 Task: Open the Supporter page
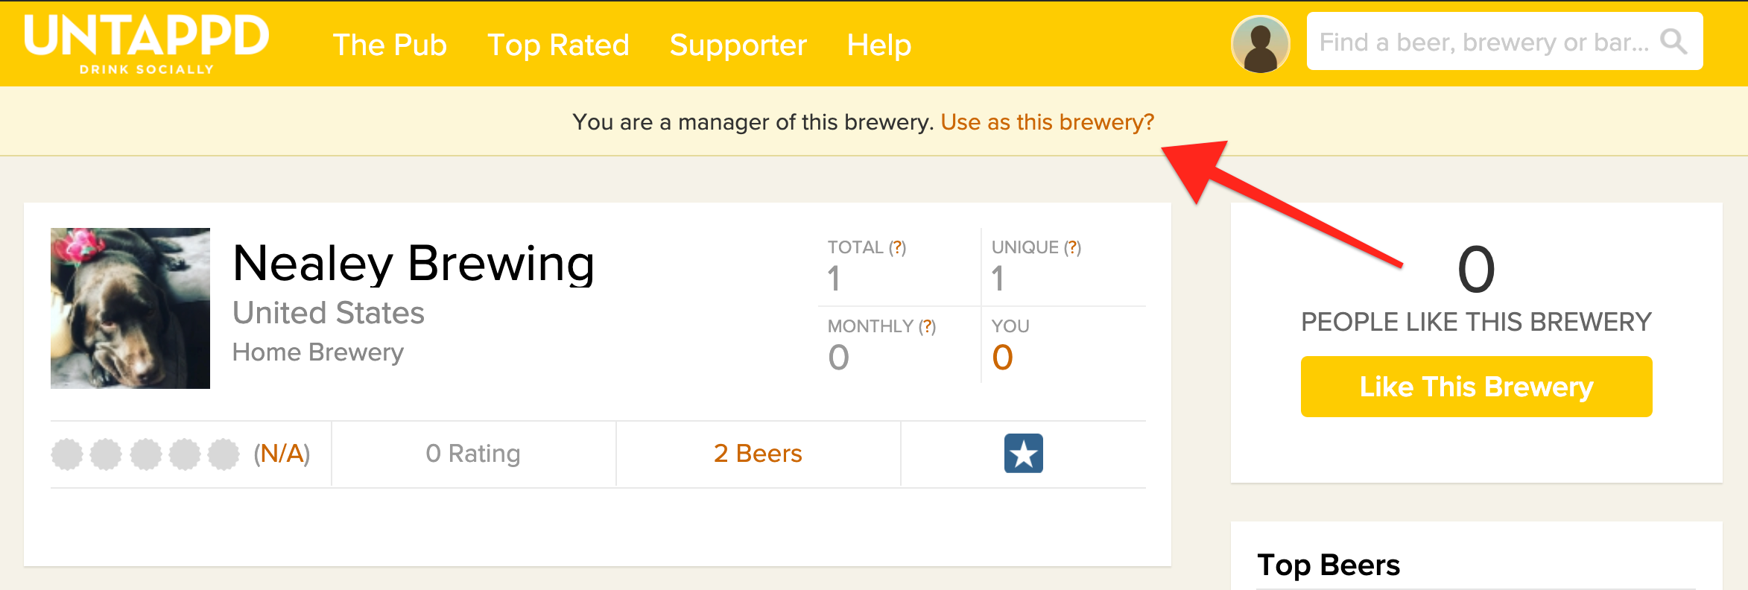click(x=738, y=45)
